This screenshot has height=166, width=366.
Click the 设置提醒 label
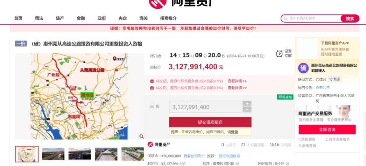click(x=288, y=54)
